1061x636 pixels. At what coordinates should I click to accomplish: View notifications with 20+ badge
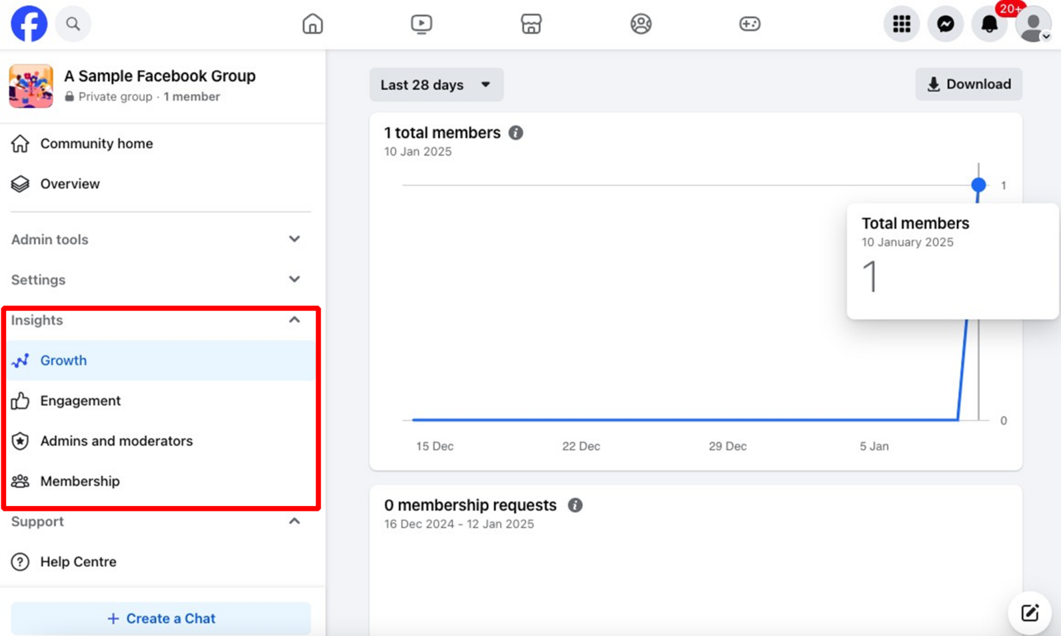point(989,24)
